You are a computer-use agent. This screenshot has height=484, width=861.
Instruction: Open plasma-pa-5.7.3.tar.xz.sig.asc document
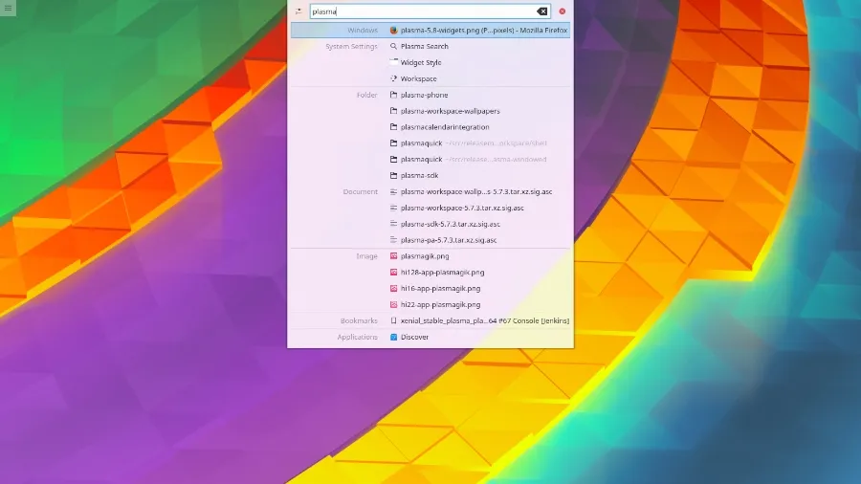tap(449, 240)
